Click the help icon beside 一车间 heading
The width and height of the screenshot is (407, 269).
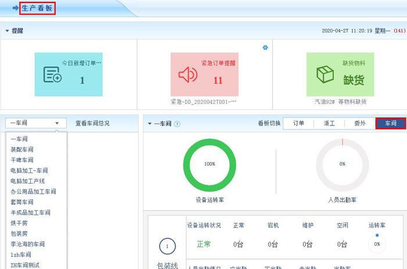point(177,124)
